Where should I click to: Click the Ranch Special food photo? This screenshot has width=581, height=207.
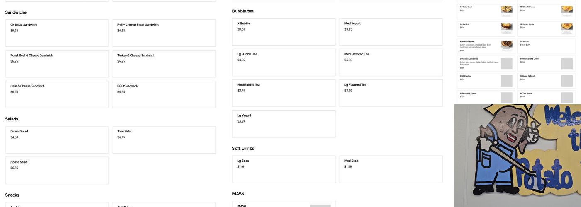(567, 28)
